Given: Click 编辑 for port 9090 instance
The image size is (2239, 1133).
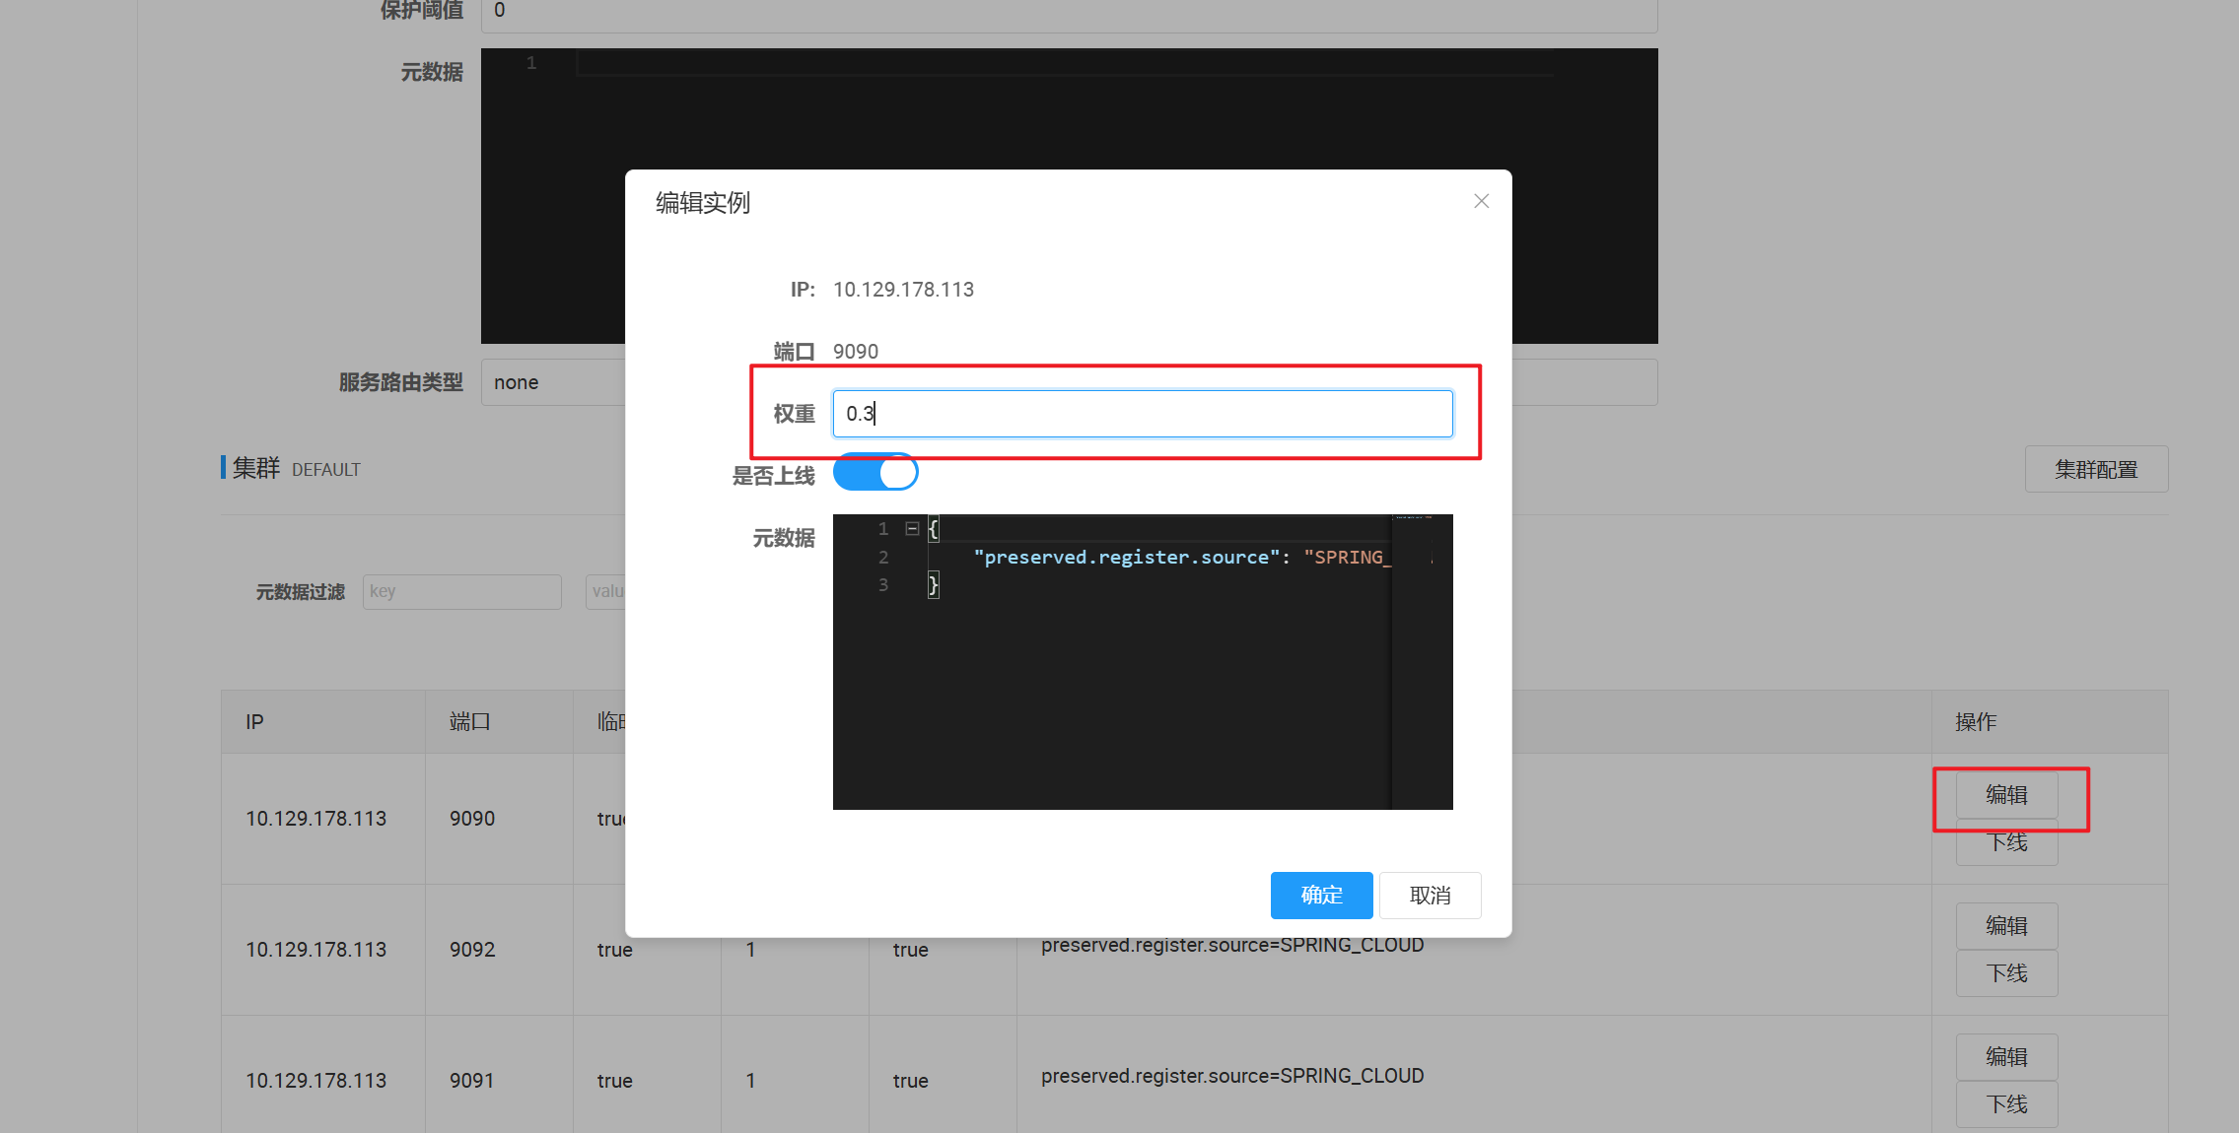Looking at the screenshot, I should click(x=2006, y=795).
